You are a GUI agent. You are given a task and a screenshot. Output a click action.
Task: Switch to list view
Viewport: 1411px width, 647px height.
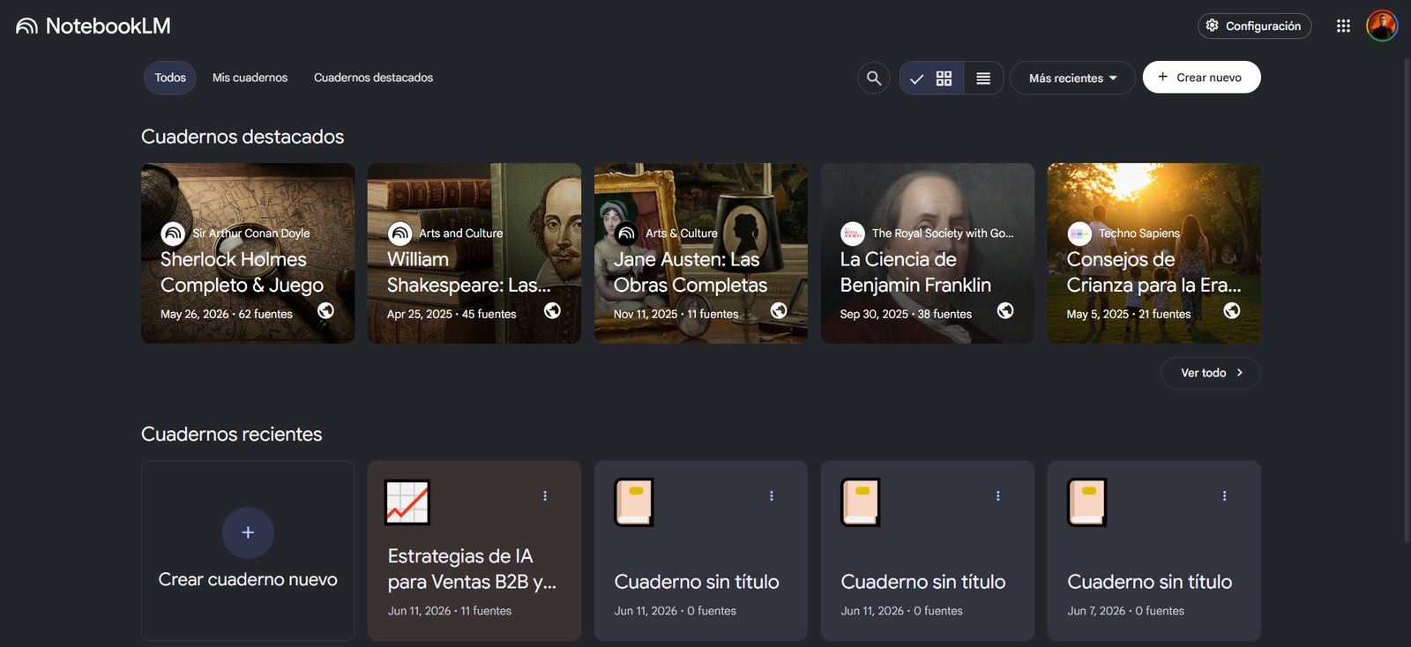(x=983, y=78)
